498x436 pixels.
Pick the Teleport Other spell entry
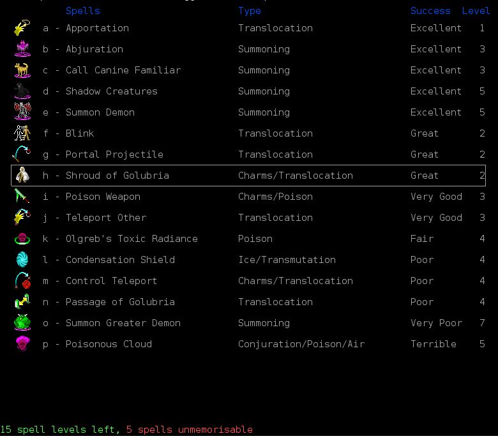point(106,218)
